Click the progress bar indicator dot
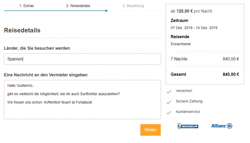The width and height of the screenshot is (250, 143). coord(106,11)
